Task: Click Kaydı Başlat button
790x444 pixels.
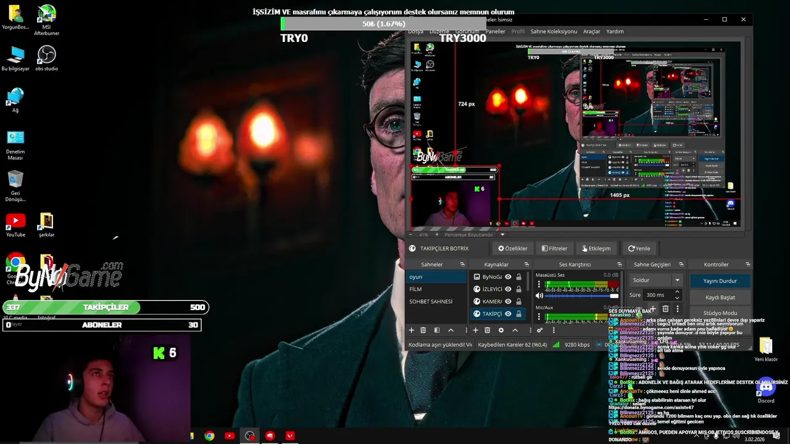Action: (x=720, y=297)
